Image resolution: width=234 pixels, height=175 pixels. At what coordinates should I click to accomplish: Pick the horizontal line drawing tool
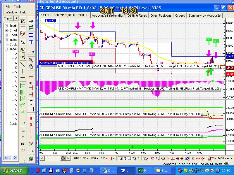23,78
